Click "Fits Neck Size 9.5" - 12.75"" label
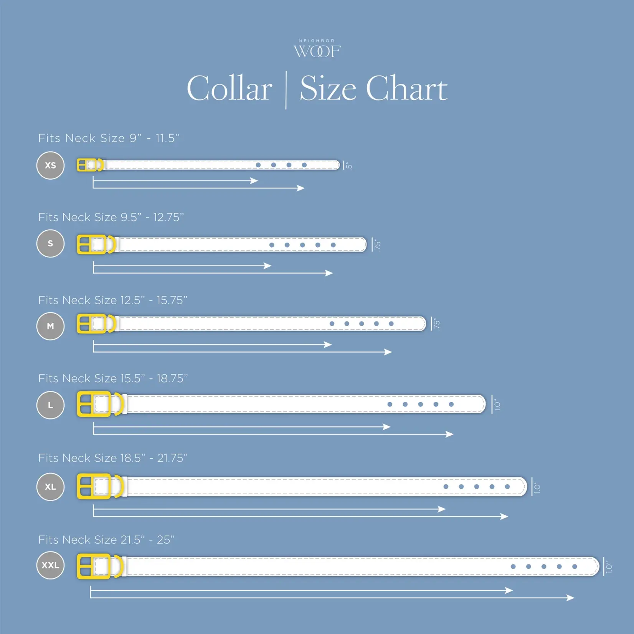Viewport: 634px width, 634px height. 111,217
